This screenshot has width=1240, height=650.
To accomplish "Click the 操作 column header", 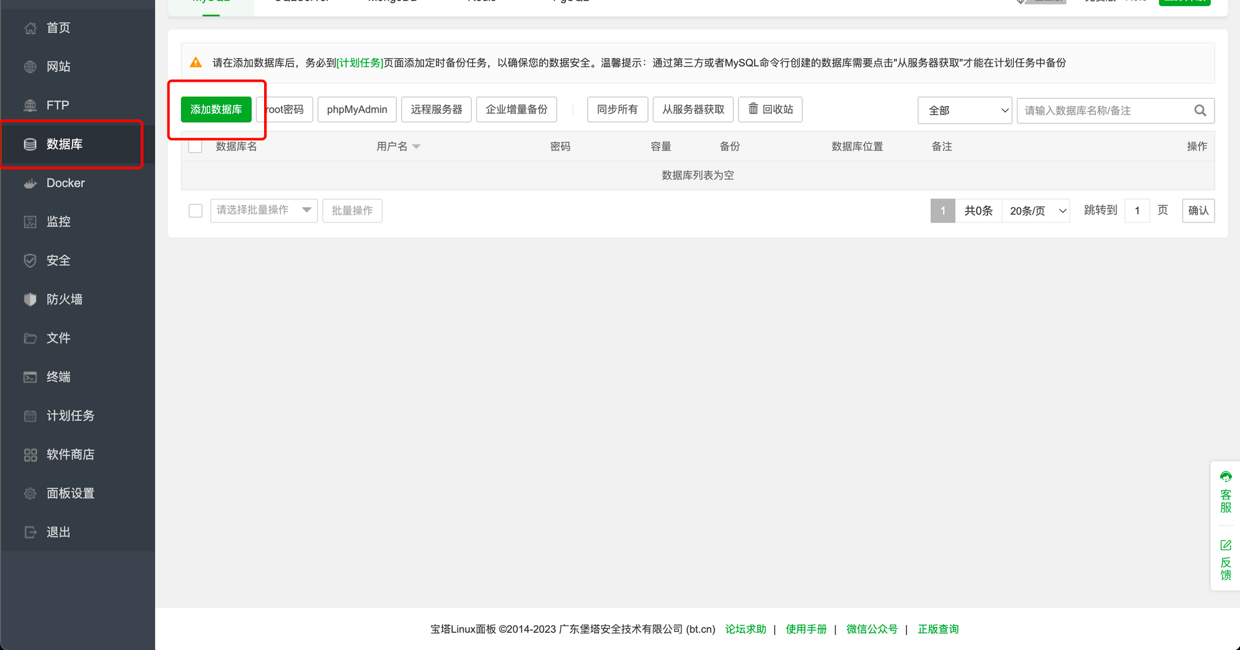I will click(1197, 146).
